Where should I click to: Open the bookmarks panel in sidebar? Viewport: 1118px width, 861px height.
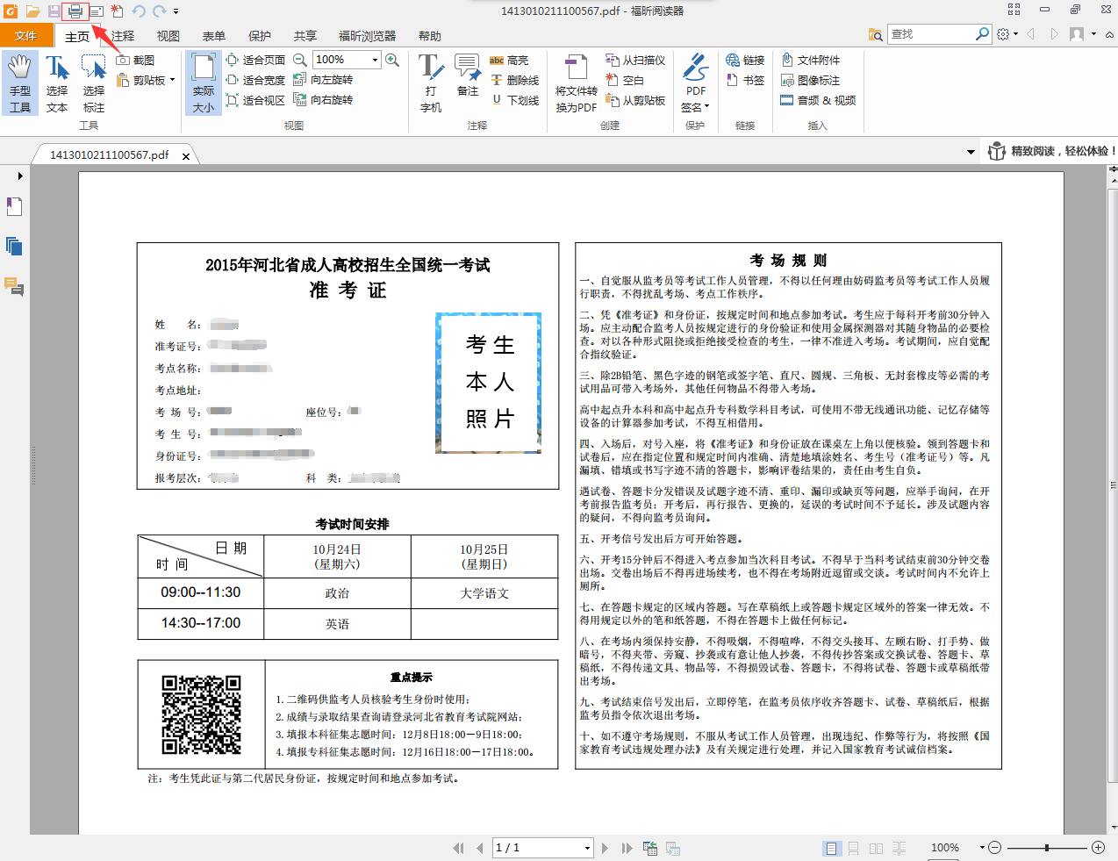tap(14, 207)
